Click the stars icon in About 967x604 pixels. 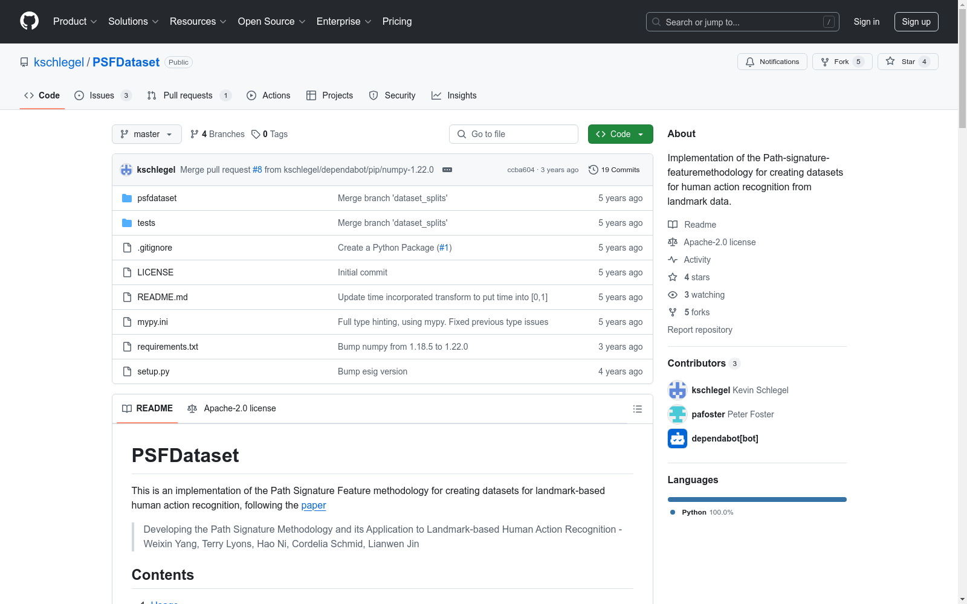[673, 277]
